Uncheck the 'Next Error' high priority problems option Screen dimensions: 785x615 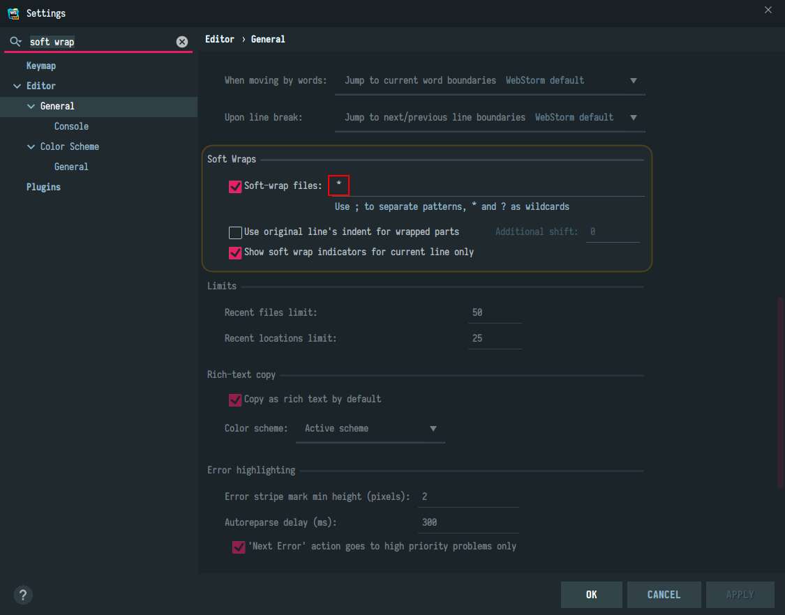(239, 547)
